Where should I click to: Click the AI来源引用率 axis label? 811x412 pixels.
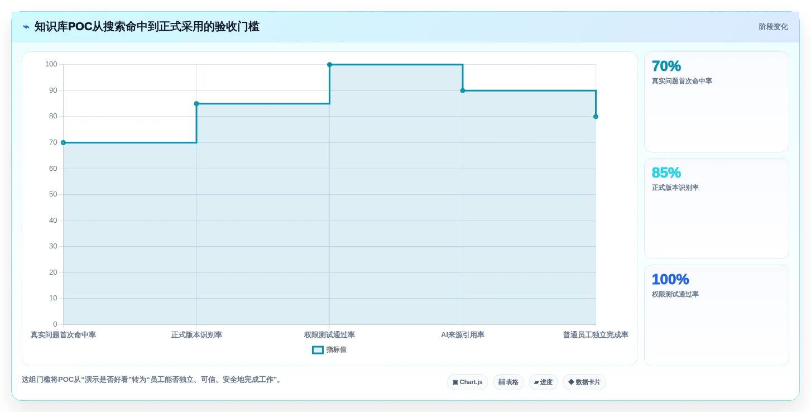pos(463,334)
